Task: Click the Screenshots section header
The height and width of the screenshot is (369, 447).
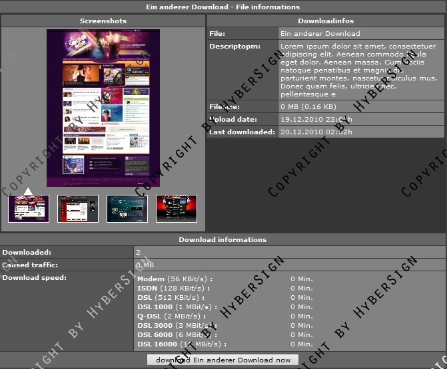Action: click(103, 21)
